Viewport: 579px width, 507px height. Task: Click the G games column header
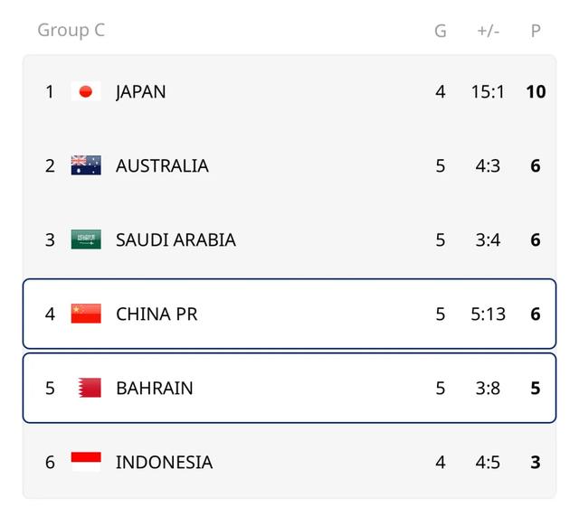point(441,31)
